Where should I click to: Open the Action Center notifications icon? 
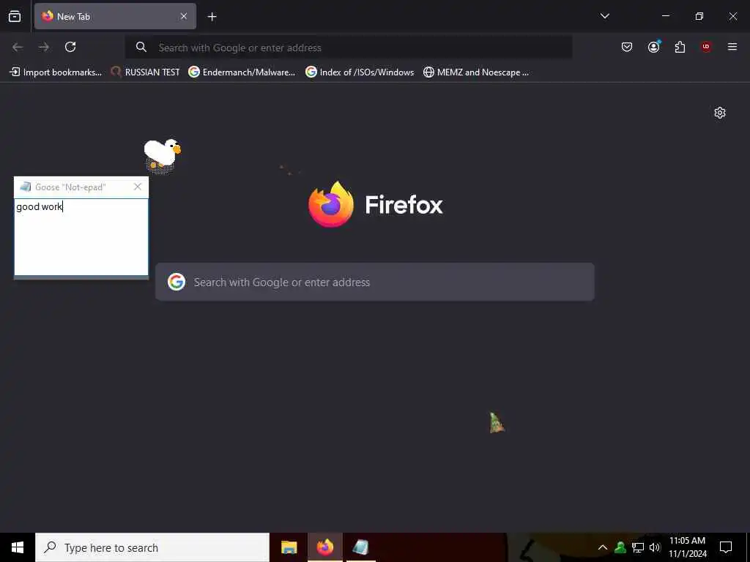point(726,547)
